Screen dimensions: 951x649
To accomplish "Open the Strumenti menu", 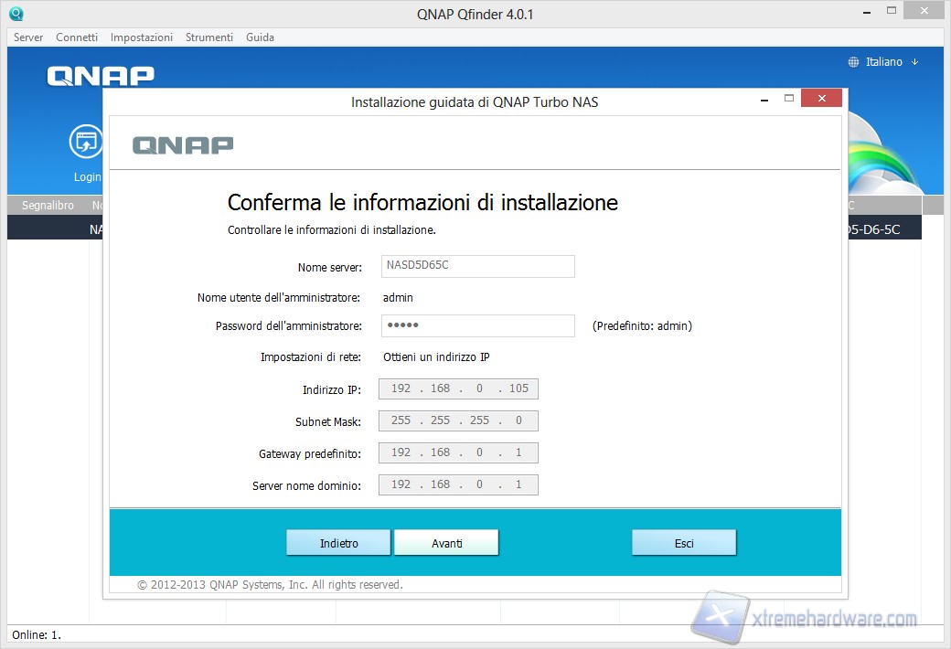I will click(x=209, y=37).
